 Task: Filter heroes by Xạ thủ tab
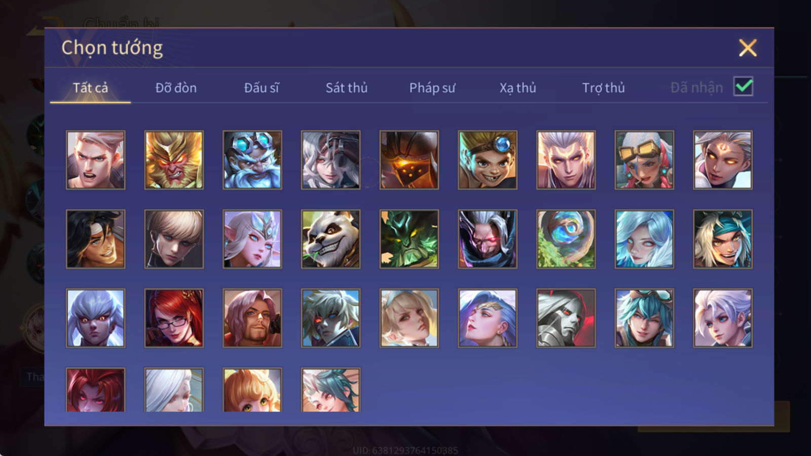pos(518,88)
